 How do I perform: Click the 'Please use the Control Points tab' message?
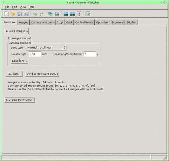click(56, 89)
